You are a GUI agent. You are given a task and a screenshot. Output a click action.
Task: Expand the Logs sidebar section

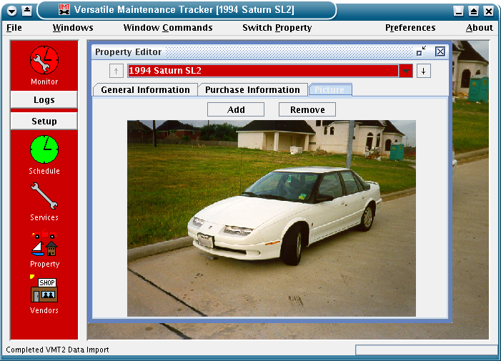(x=44, y=100)
